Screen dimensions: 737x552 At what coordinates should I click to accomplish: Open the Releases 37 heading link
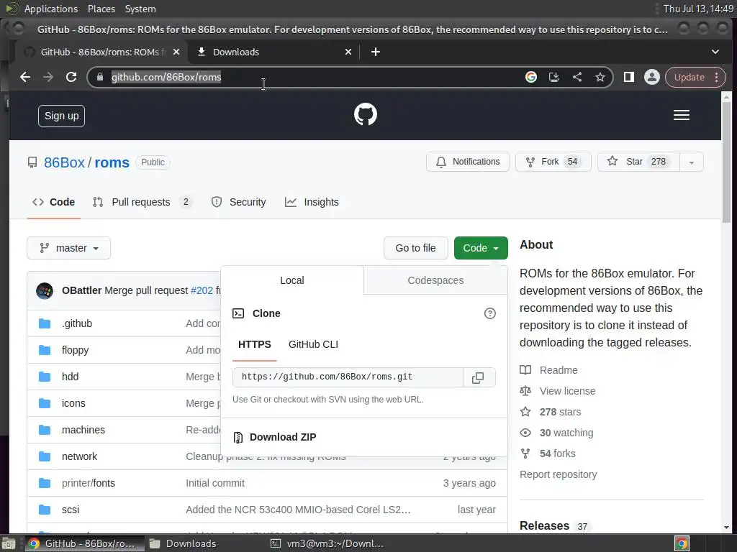(553, 525)
